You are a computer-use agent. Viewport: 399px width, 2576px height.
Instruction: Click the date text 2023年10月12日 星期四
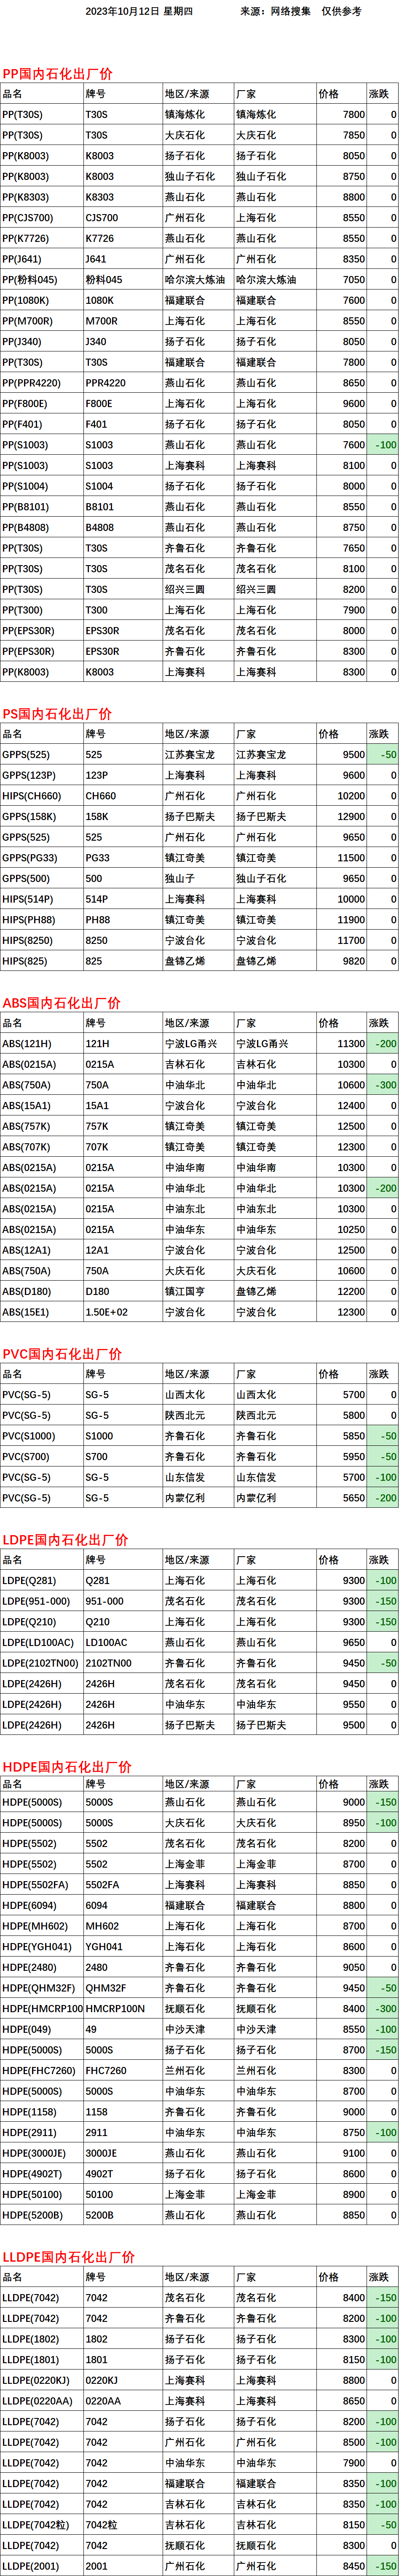(x=139, y=11)
